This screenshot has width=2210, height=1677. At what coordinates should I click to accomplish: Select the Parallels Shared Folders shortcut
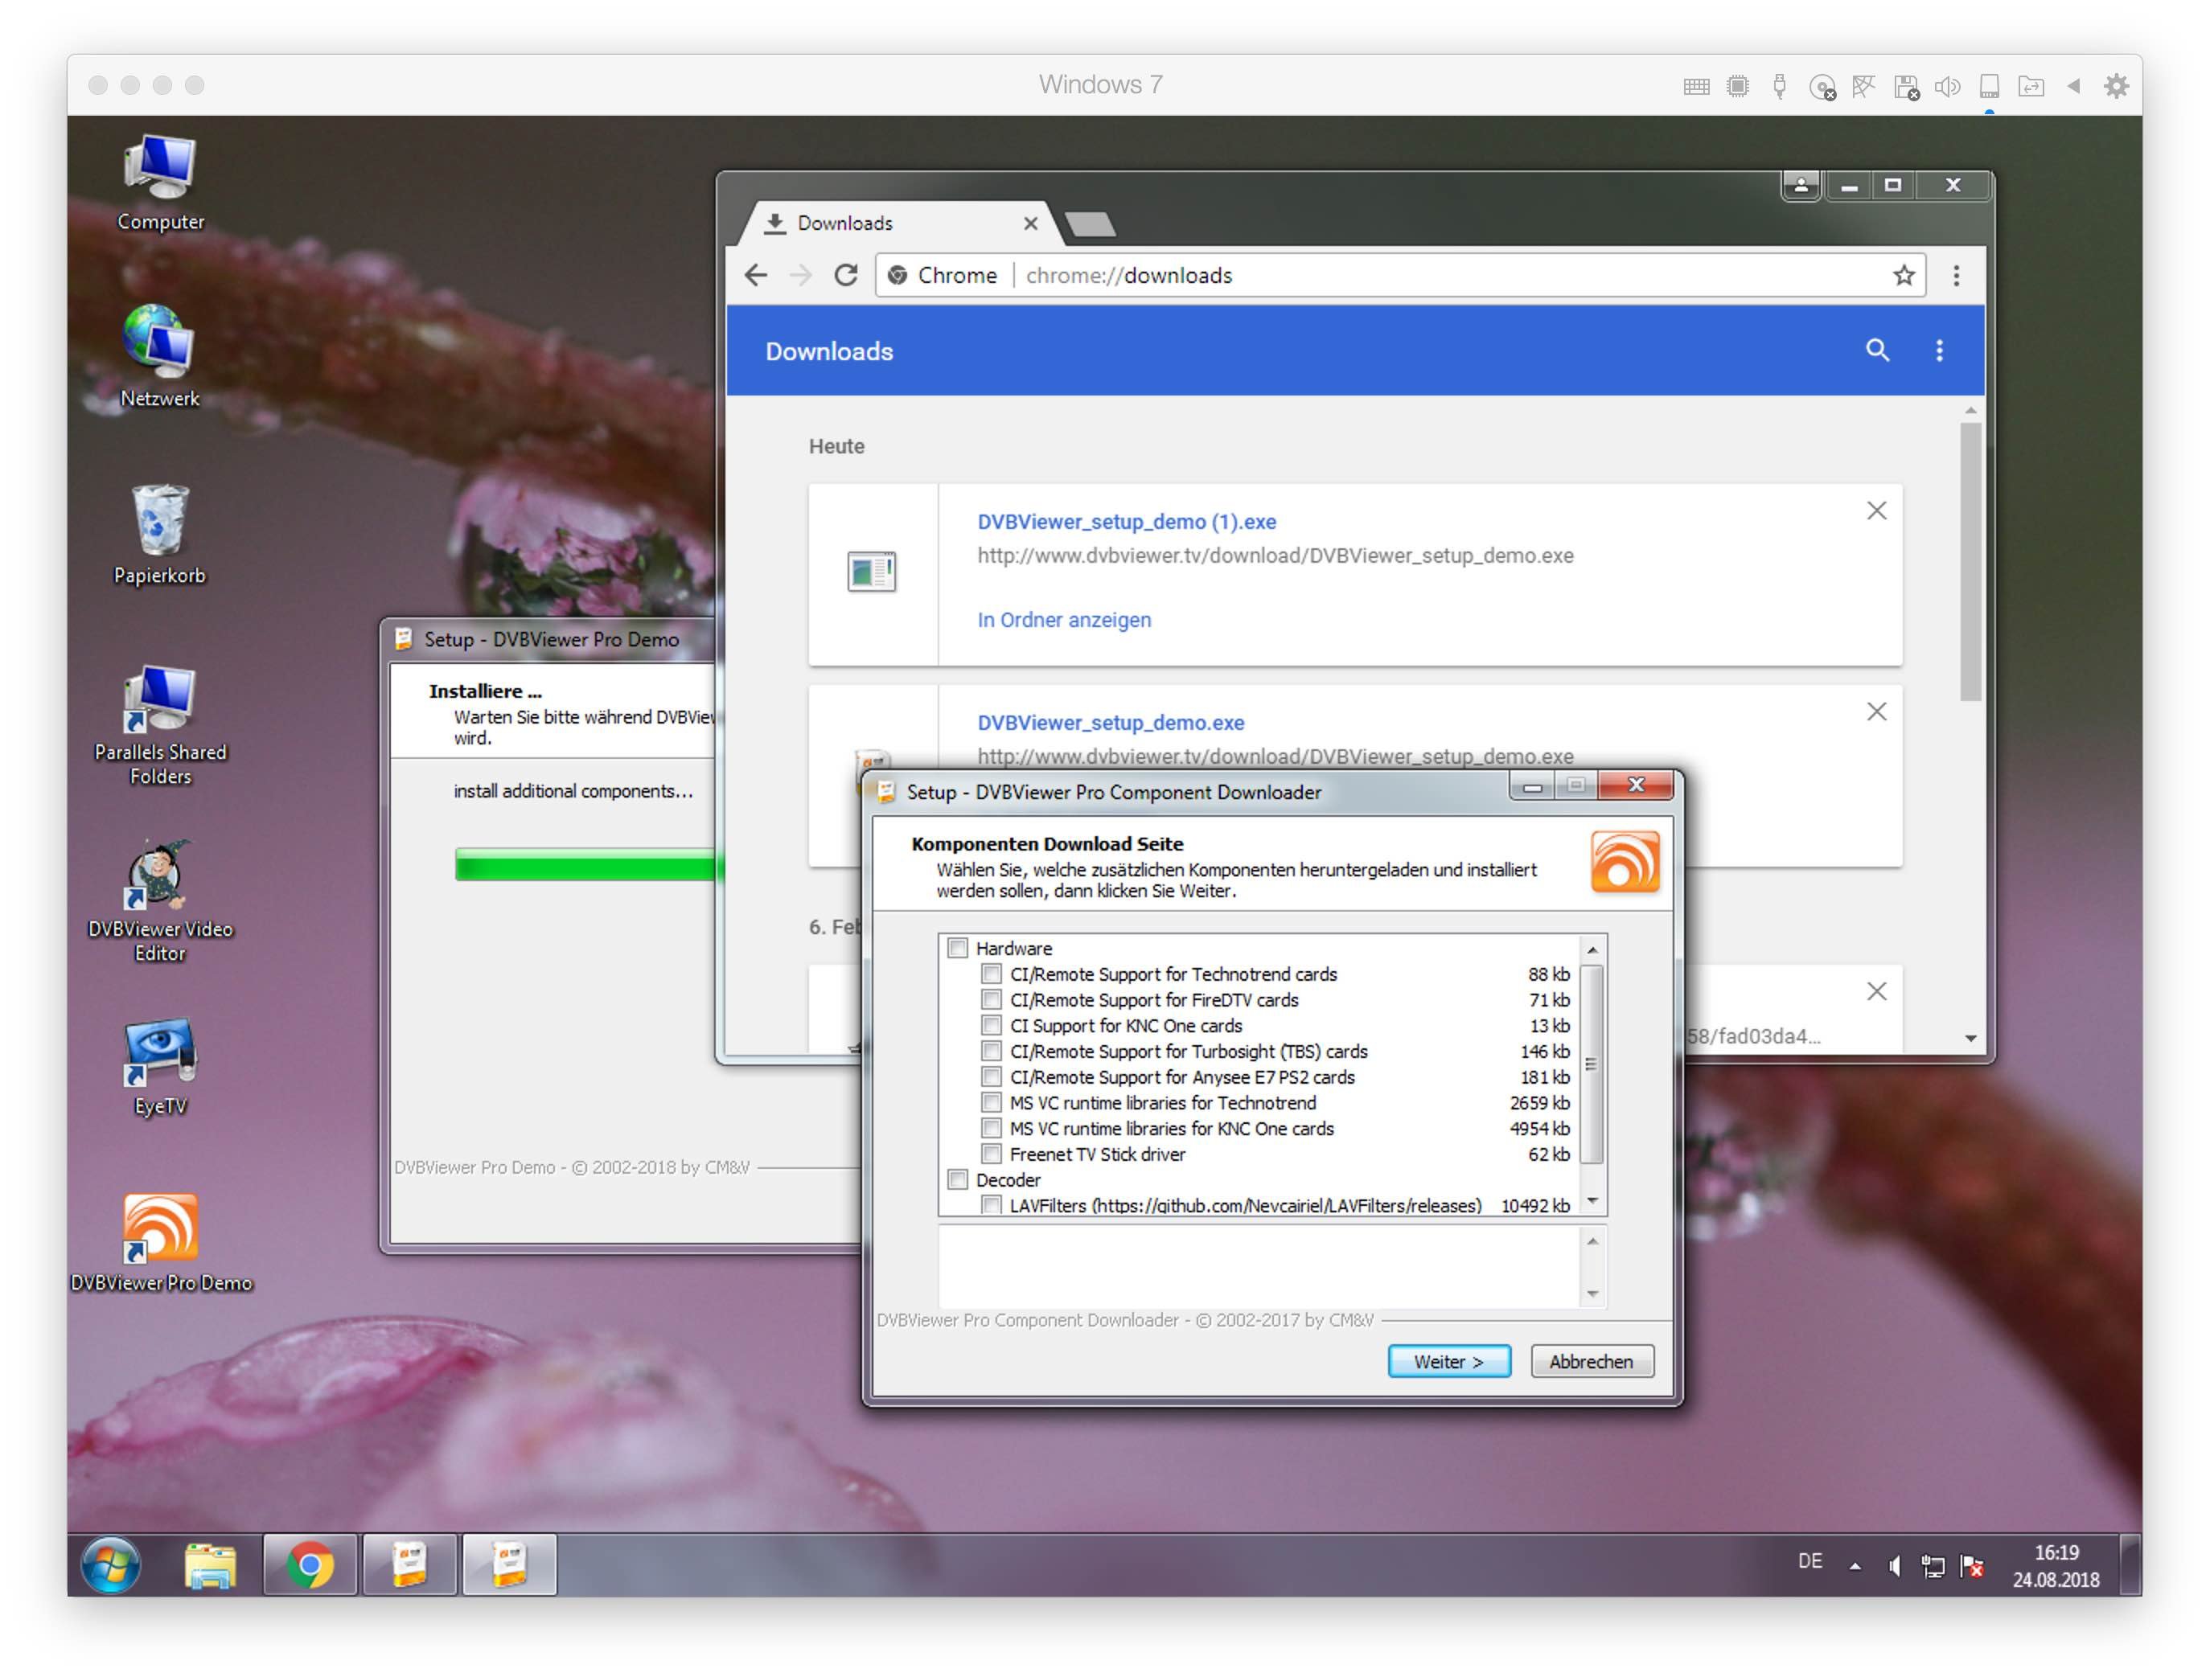160,725
